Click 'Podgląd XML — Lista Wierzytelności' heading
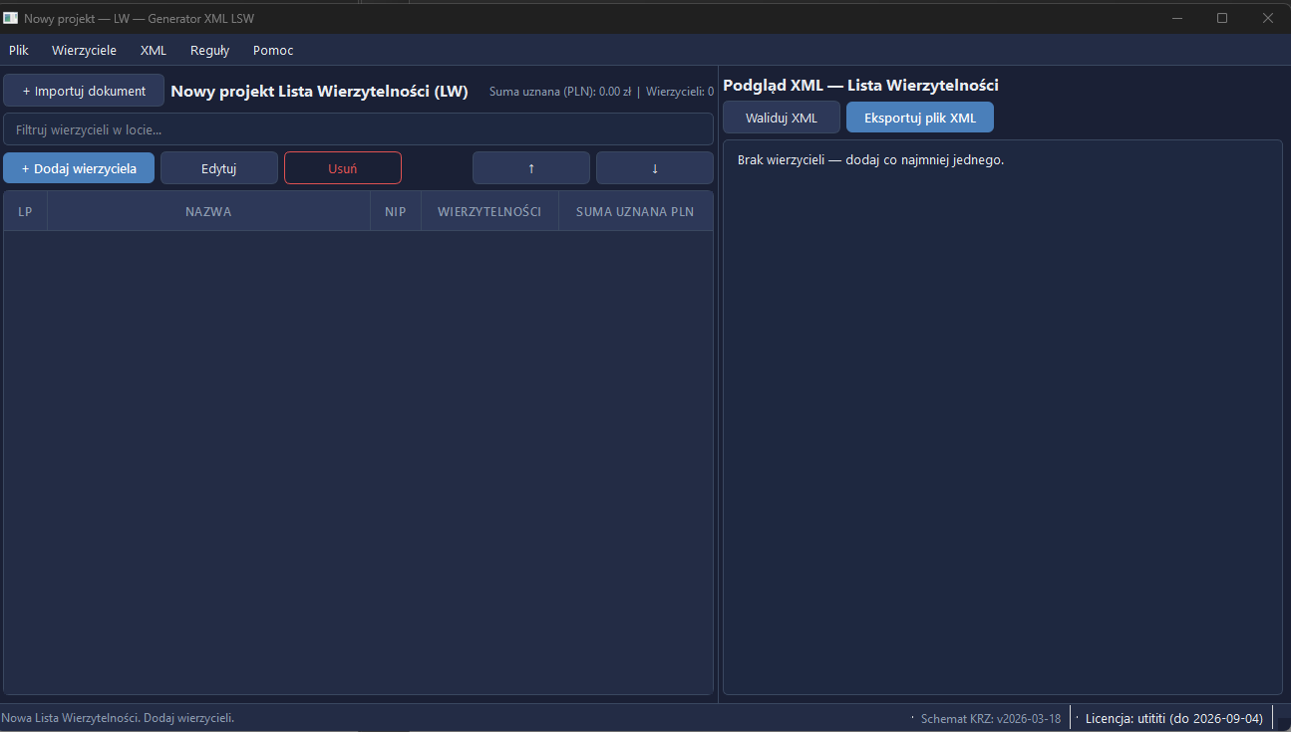This screenshot has height=732, width=1291. (861, 86)
